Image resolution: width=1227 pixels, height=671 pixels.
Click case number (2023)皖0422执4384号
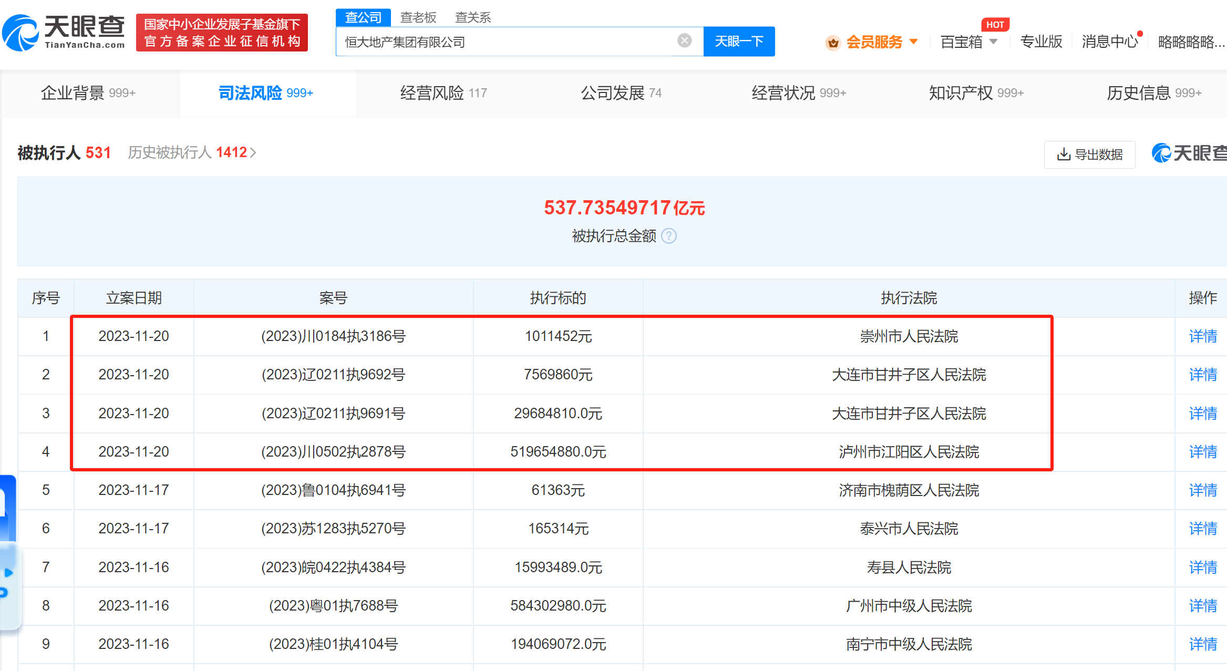pos(333,567)
